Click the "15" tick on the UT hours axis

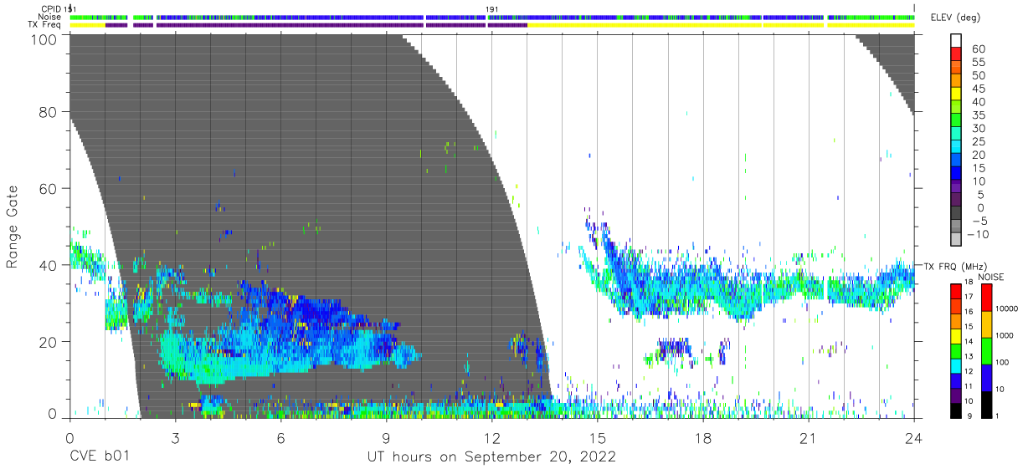[x=597, y=438]
